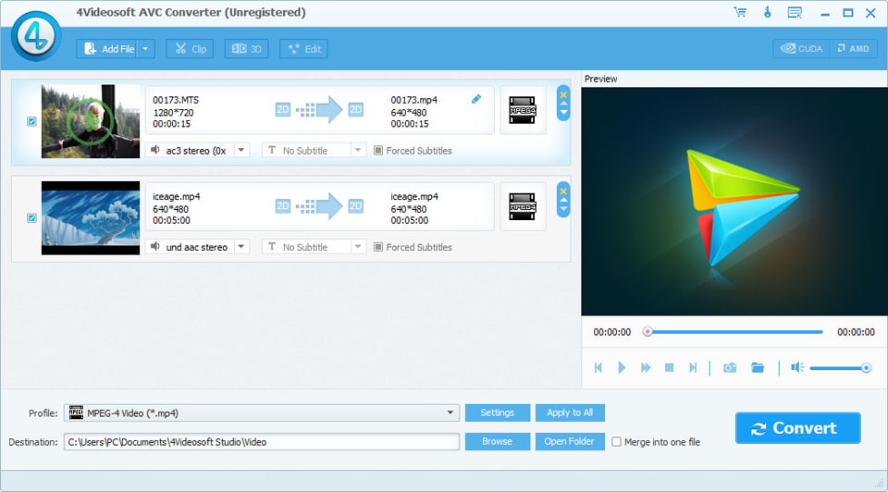888x492 pixels.
Task: Mute the preview volume speaker icon
Action: click(x=796, y=368)
